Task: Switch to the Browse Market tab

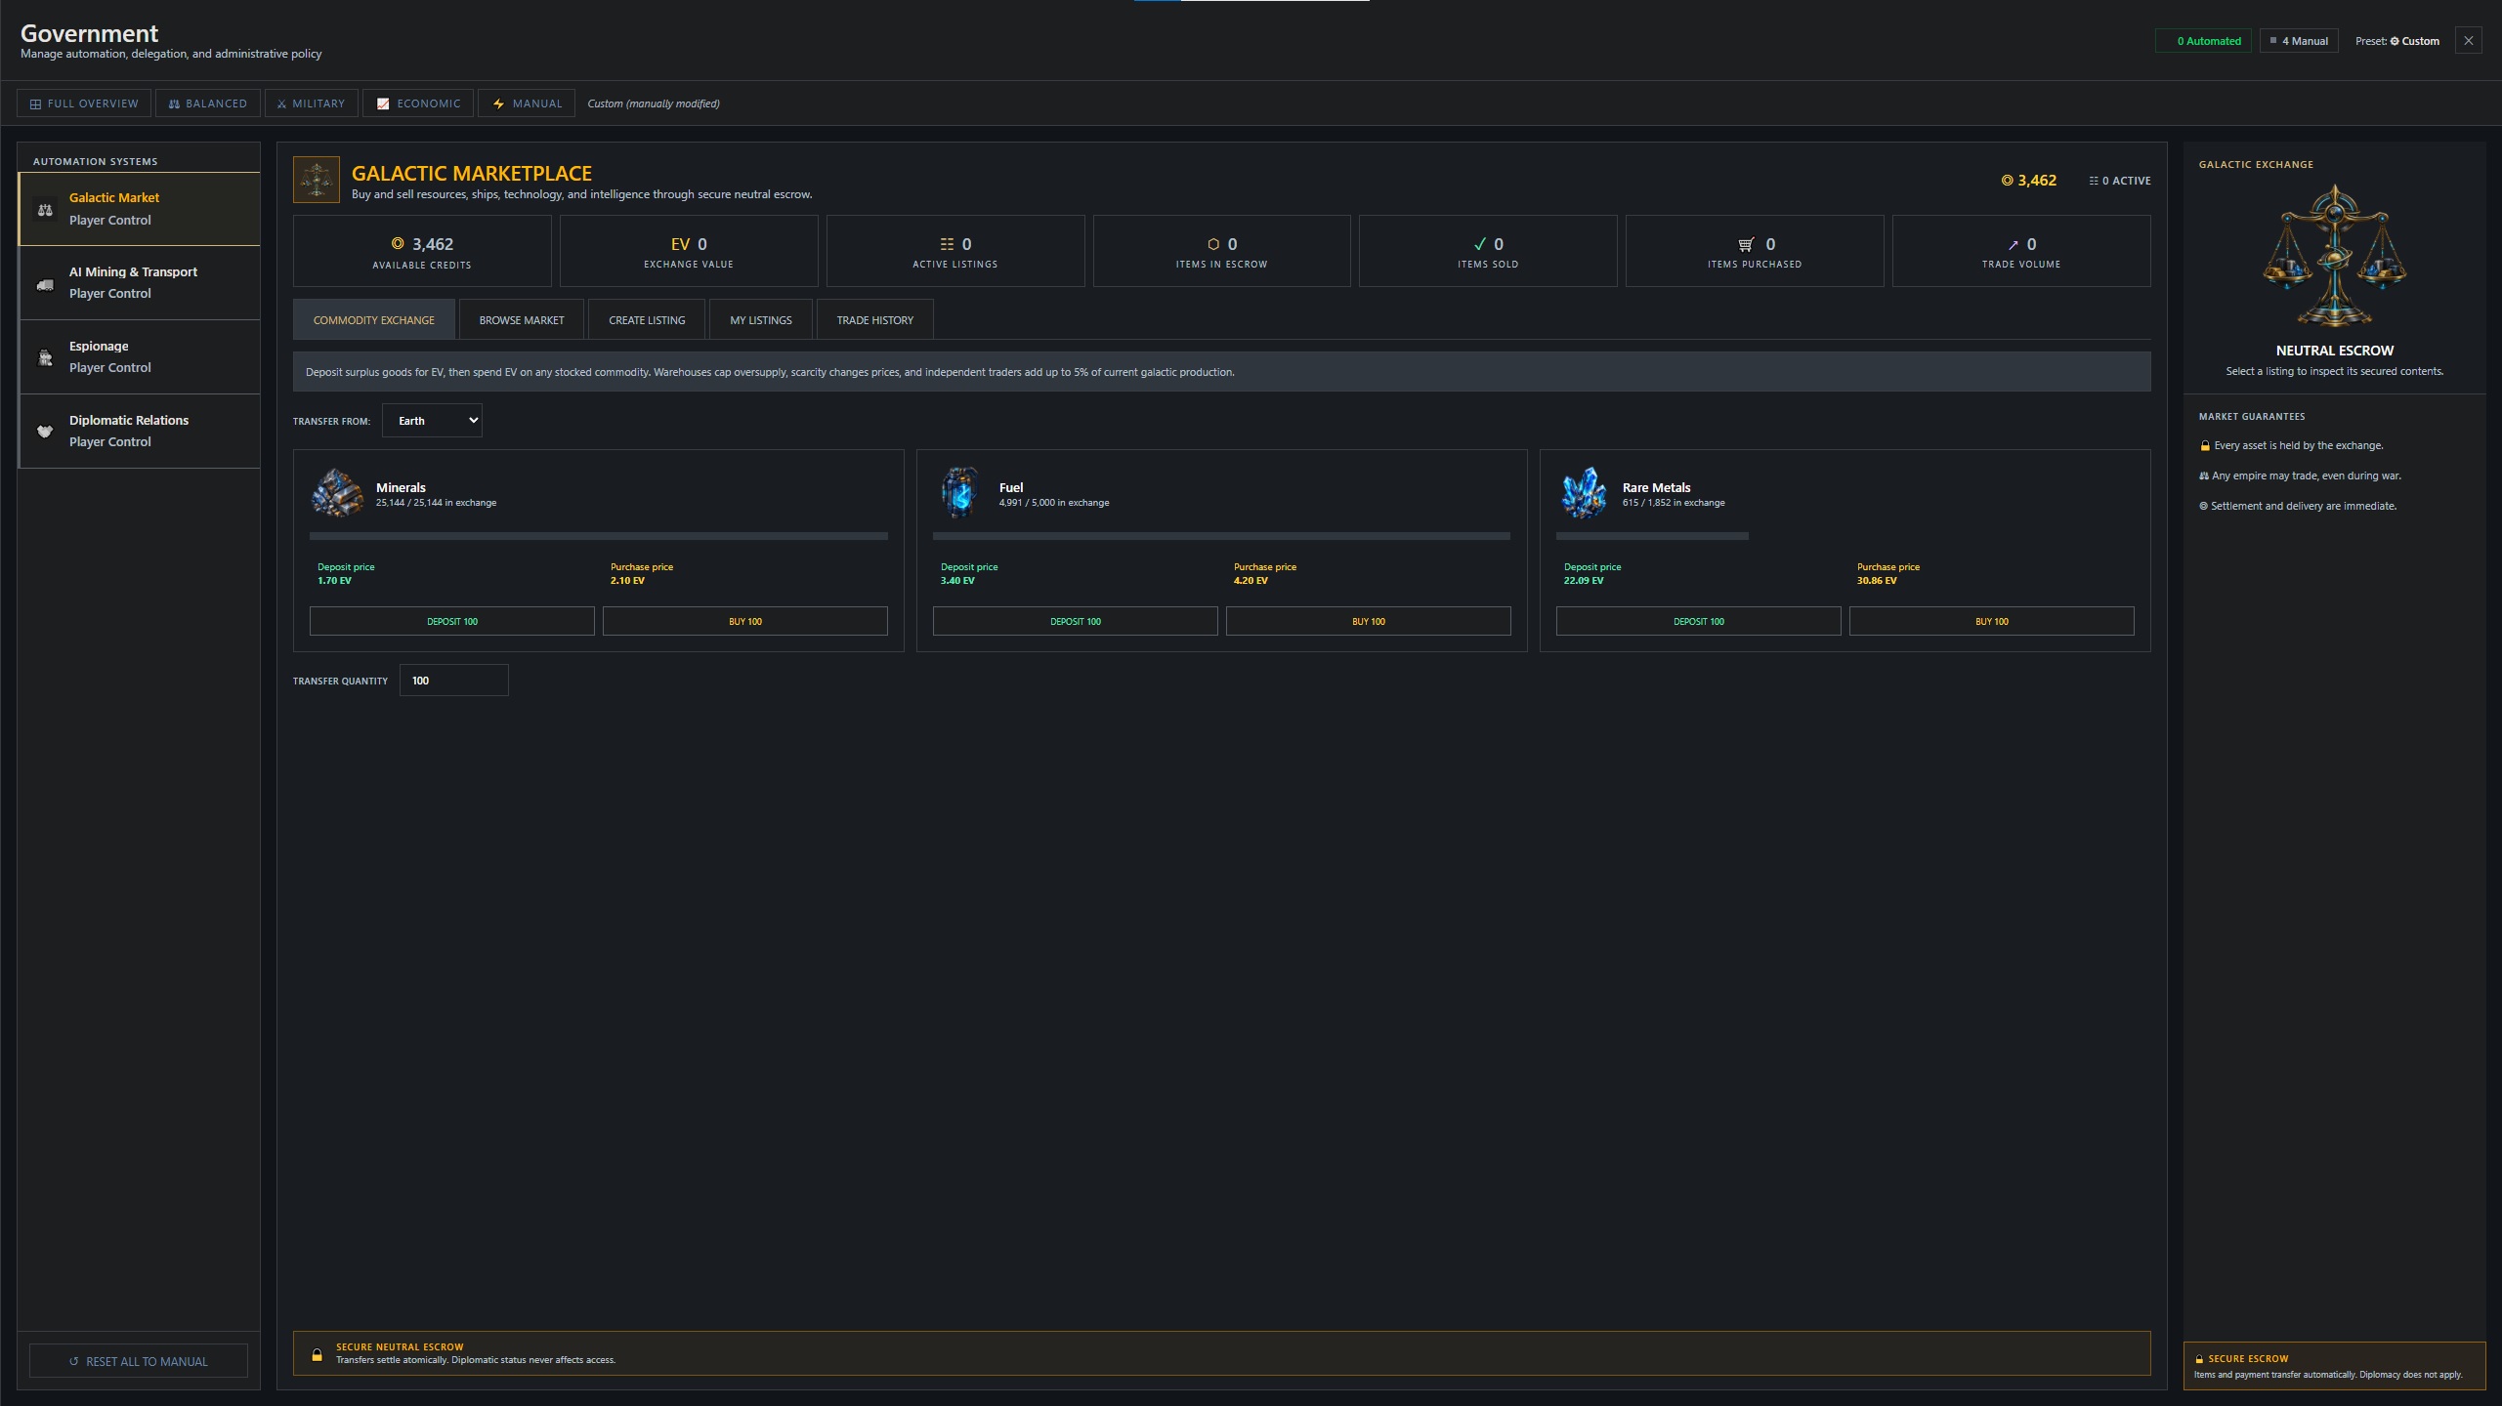Action: (x=522, y=320)
